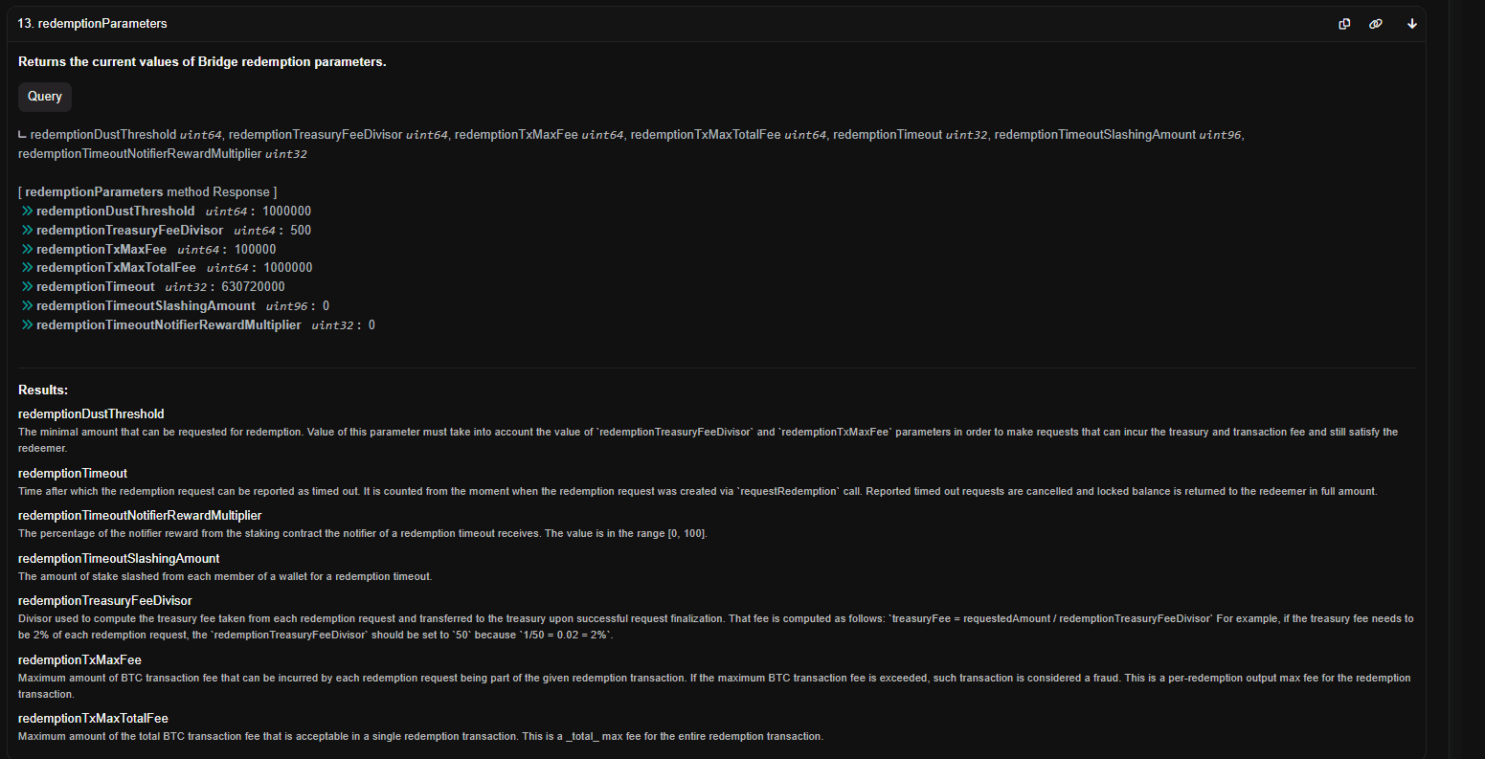
Task: Click the Results: heading
Action: (x=43, y=391)
